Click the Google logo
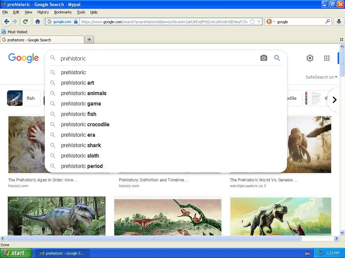The width and height of the screenshot is (345, 258). tap(24, 58)
